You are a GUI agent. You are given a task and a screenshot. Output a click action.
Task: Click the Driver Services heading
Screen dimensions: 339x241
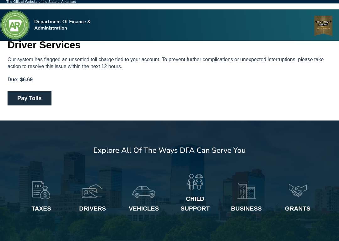44,45
